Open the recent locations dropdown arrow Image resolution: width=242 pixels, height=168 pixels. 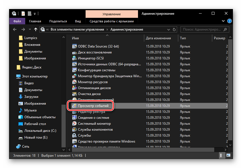(x=29, y=29)
